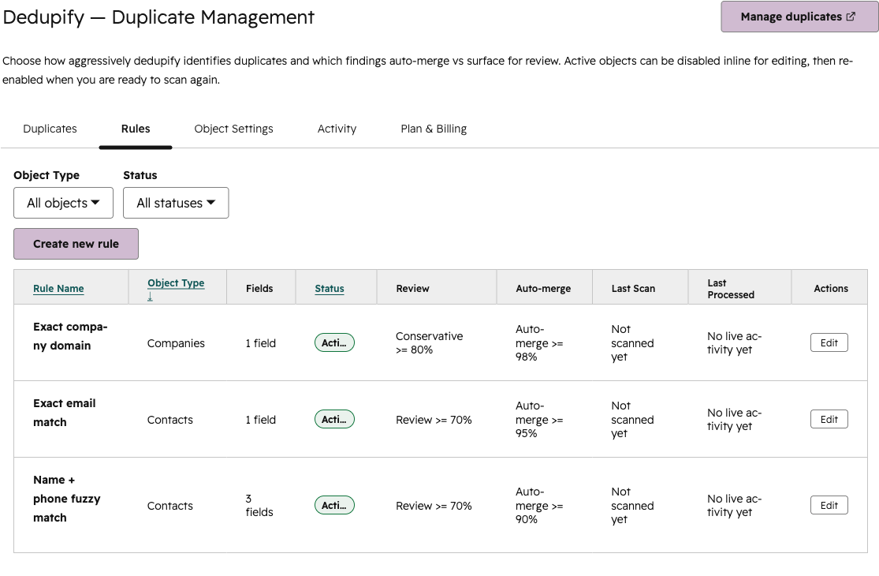Click the 'Auto-merge >= 95%' cell

539,420
